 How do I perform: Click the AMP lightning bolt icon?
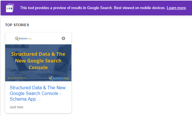click(x=63, y=38)
